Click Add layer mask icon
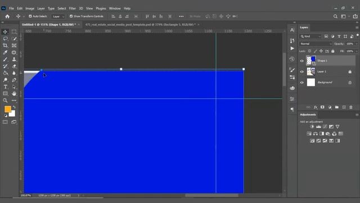This screenshot has height=203, width=360. pyautogui.click(x=322, y=107)
